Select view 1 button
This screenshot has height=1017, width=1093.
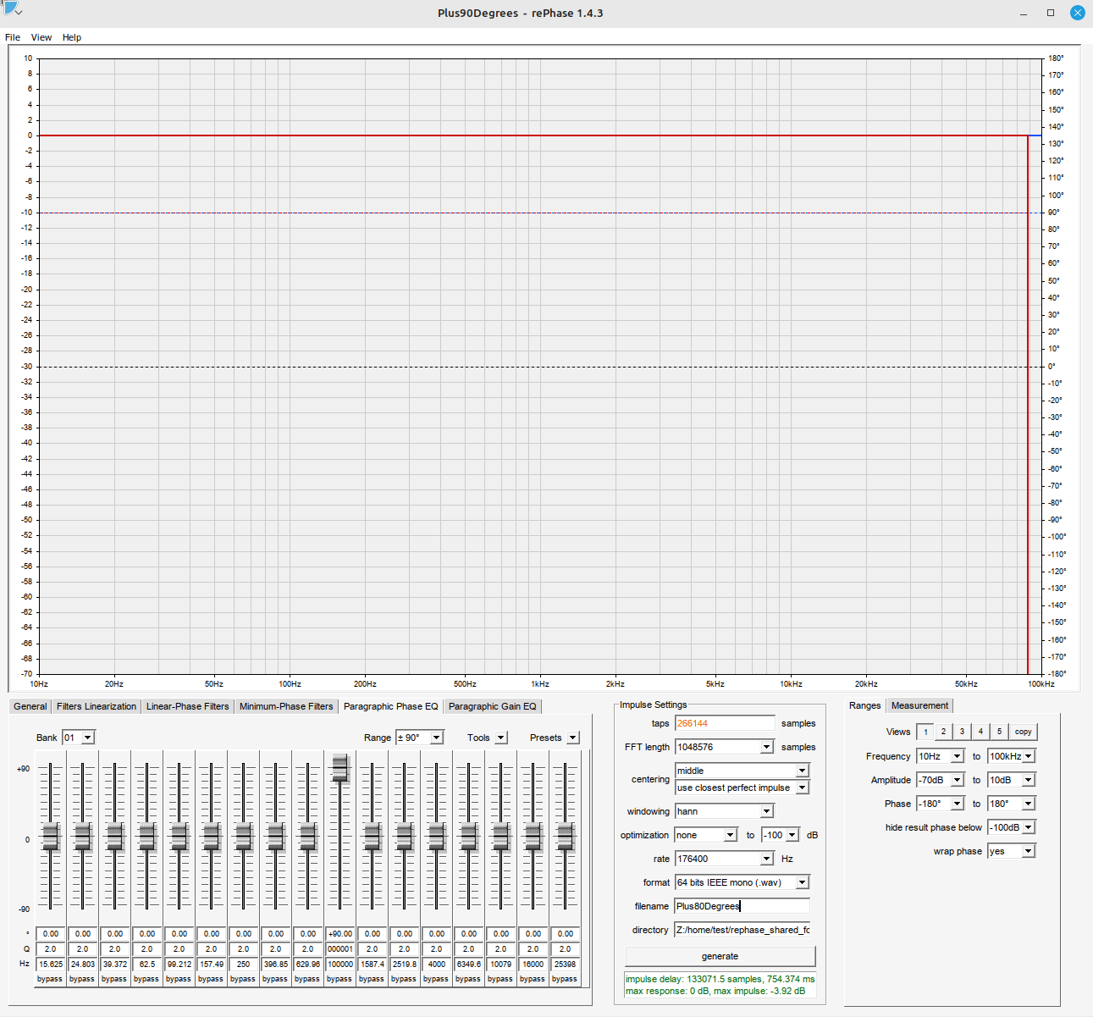925,732
